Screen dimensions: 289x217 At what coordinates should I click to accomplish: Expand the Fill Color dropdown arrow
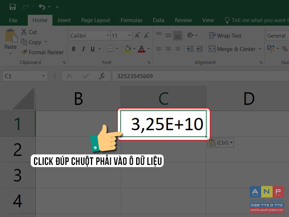134,49
